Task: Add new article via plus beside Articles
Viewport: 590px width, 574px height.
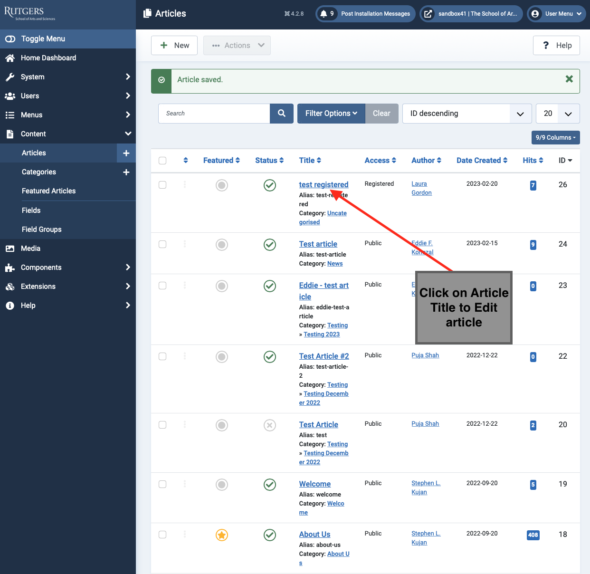Action: (x=126, y=153)
